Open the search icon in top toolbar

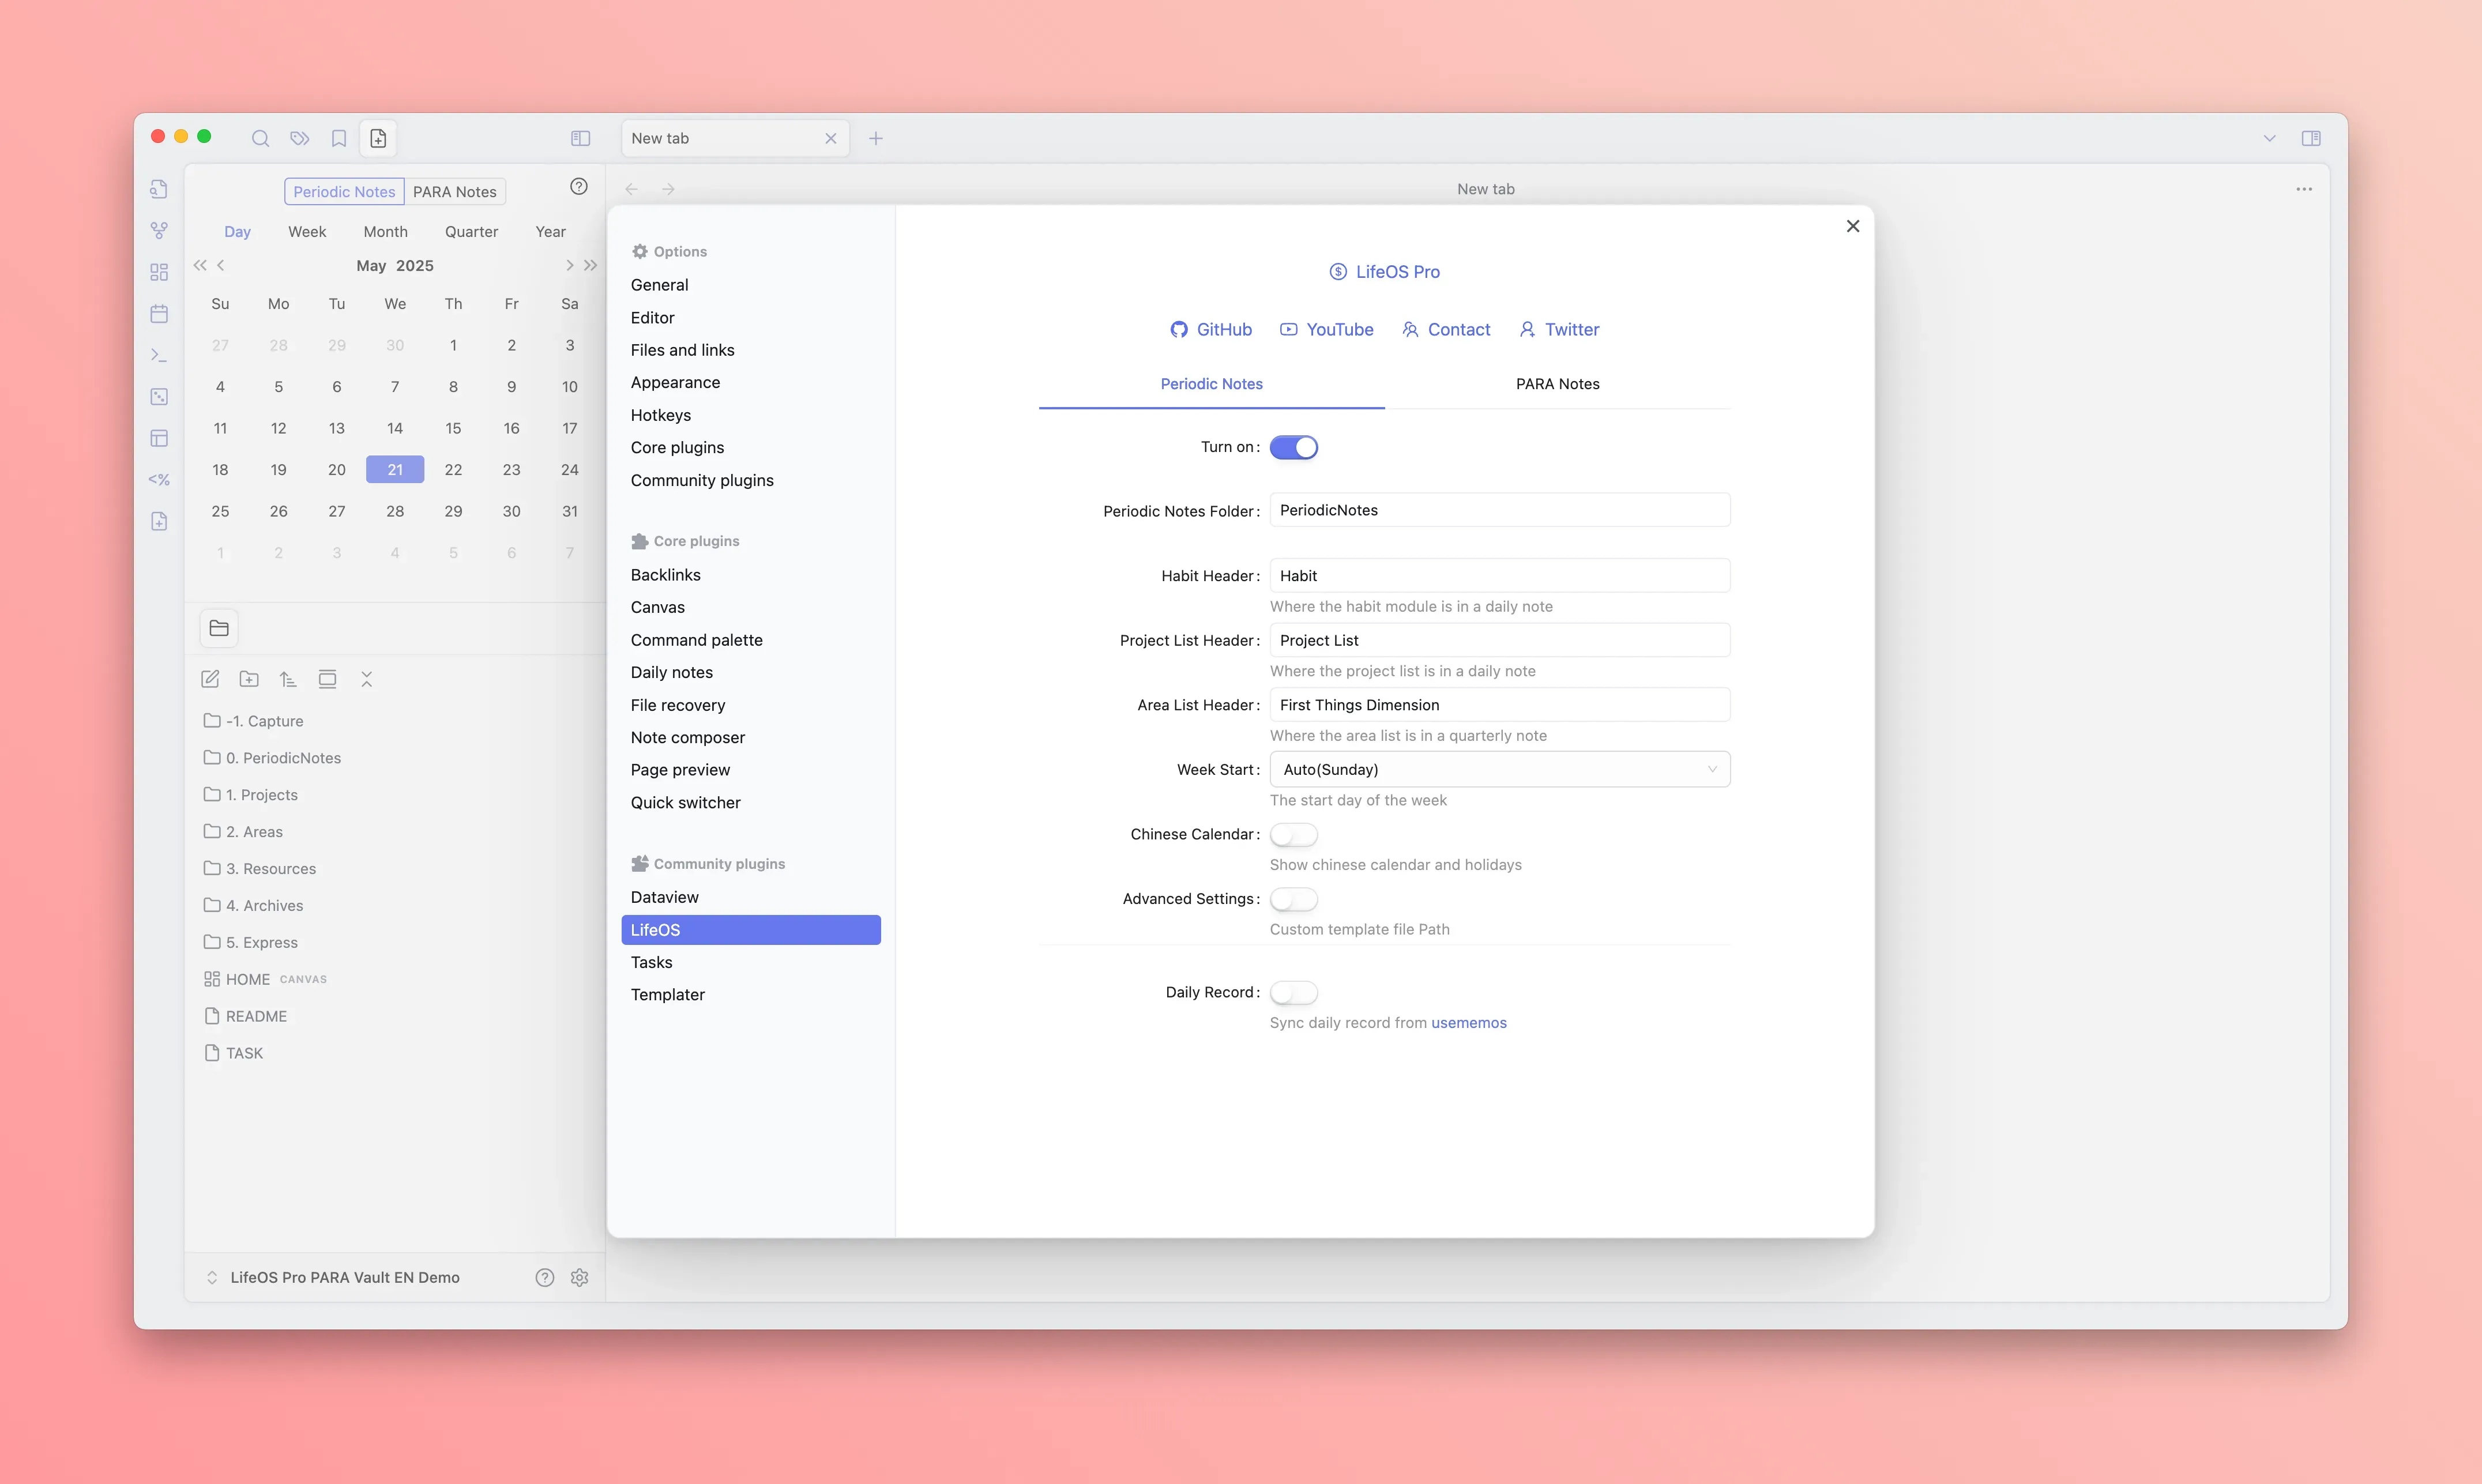pyautogui.click(x=260, y=138)
